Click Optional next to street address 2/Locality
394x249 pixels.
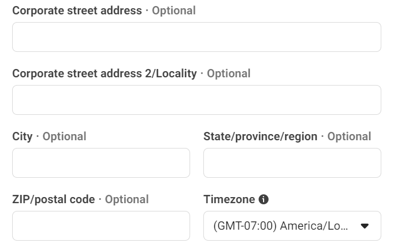(x=229, y=73)
